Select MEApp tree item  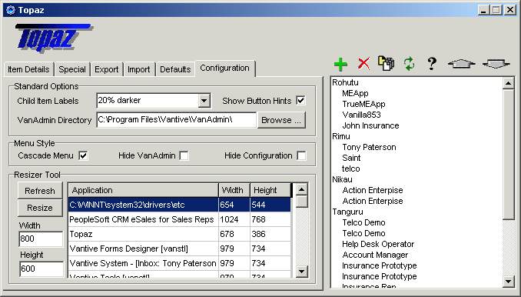[x=355, y=93]
